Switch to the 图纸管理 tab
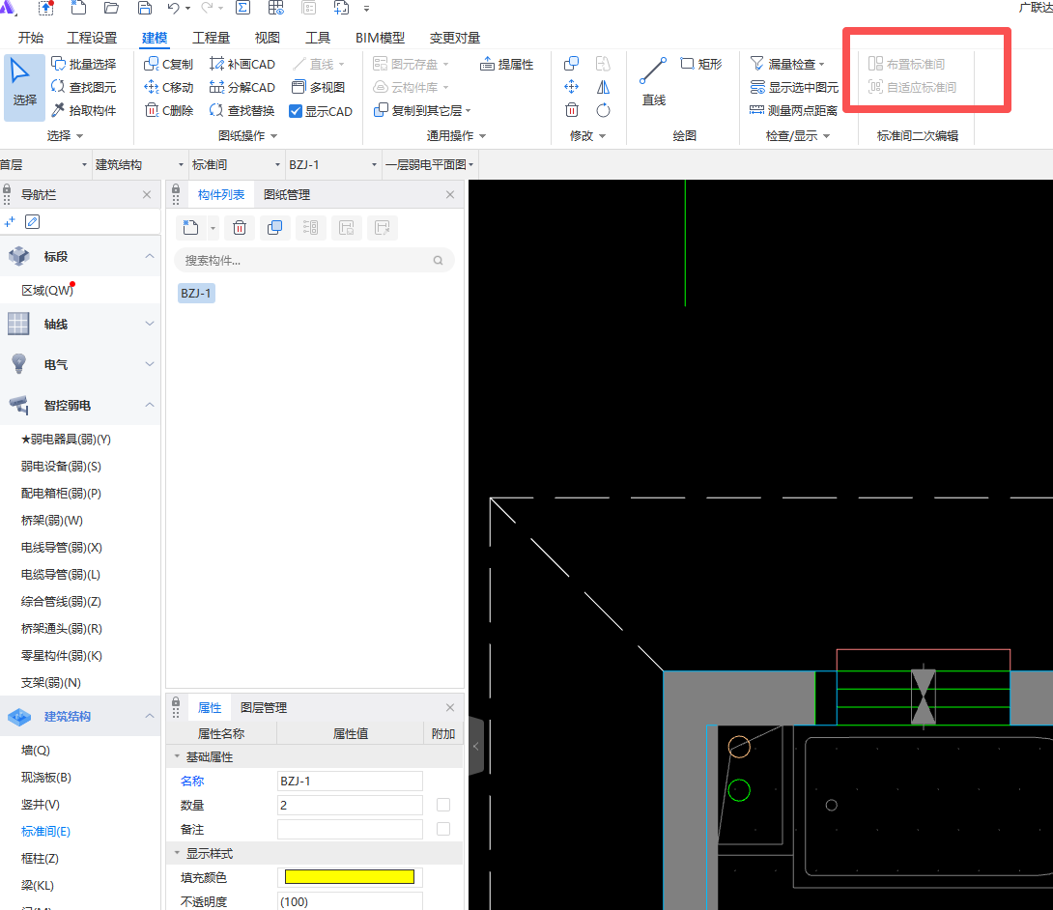 [x=287, y=194]
